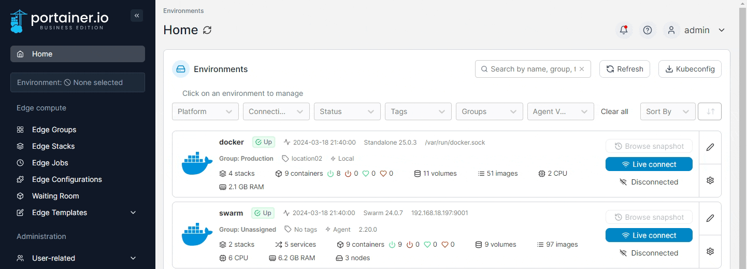Open the help question mark icon
Viewport: 747px width, 269px height.
(647, 30)
